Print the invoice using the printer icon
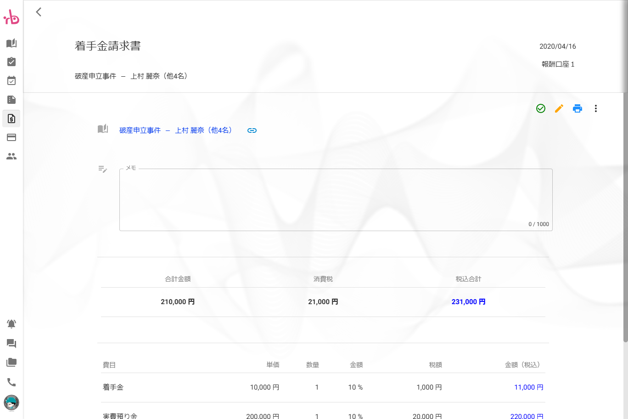The image size is (628, 419). point(578,108)
